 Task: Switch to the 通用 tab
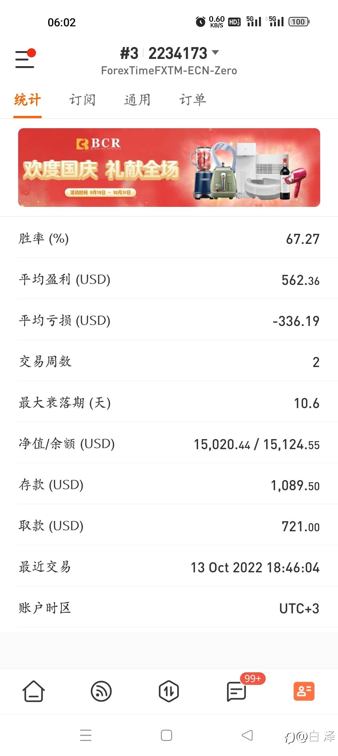[x=137, y=100]
